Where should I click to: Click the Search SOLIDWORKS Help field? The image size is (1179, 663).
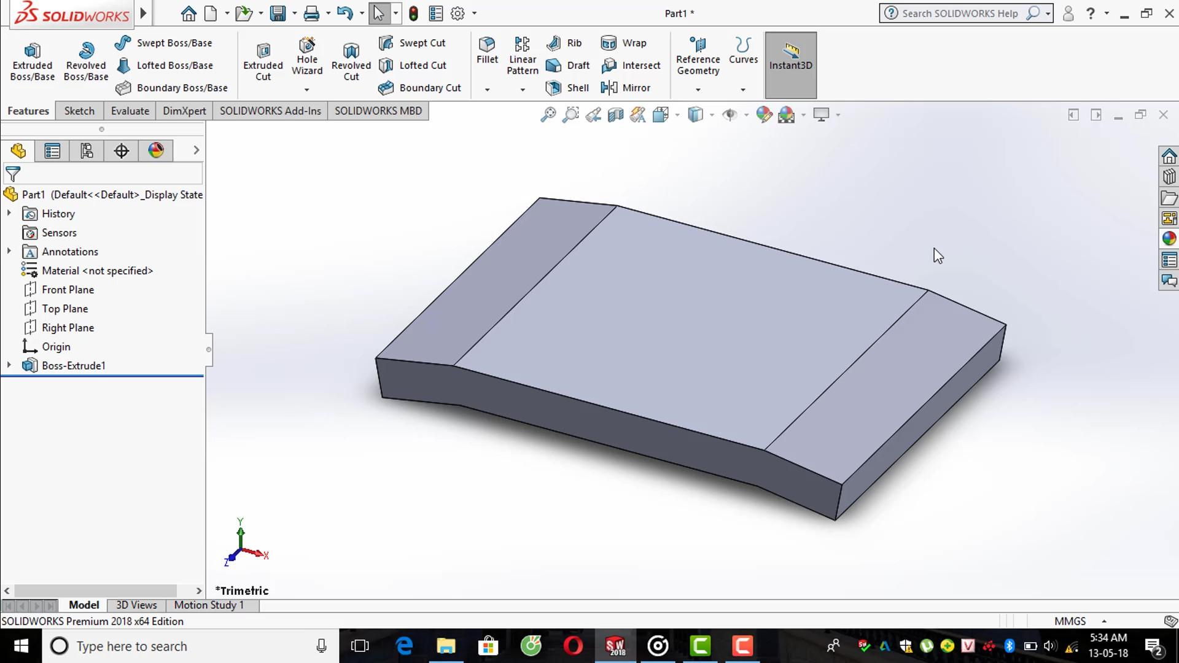959,14
